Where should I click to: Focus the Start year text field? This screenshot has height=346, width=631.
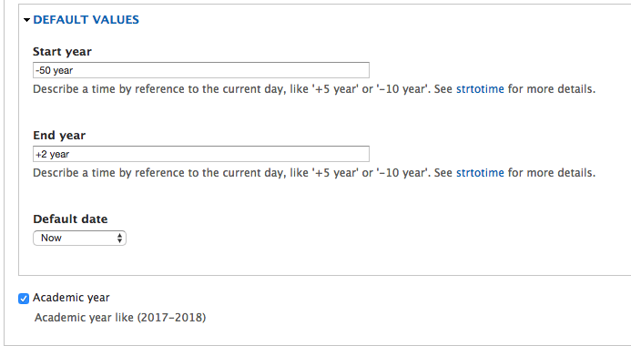tap(201, 70)
